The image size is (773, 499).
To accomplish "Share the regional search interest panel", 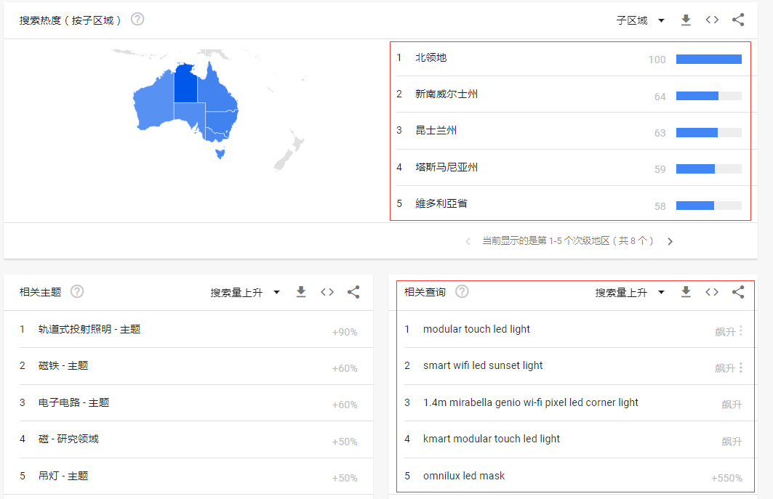I will click(x=738, y=20).
